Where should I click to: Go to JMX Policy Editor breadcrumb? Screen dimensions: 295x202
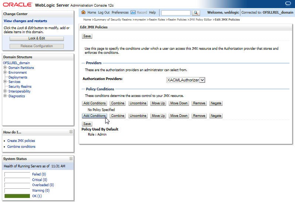(200, 20)
